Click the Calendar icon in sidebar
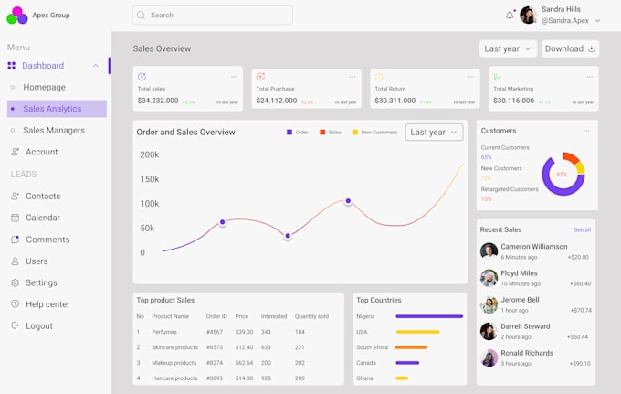The height and width of the screenshot is (394, 621). 15,218
